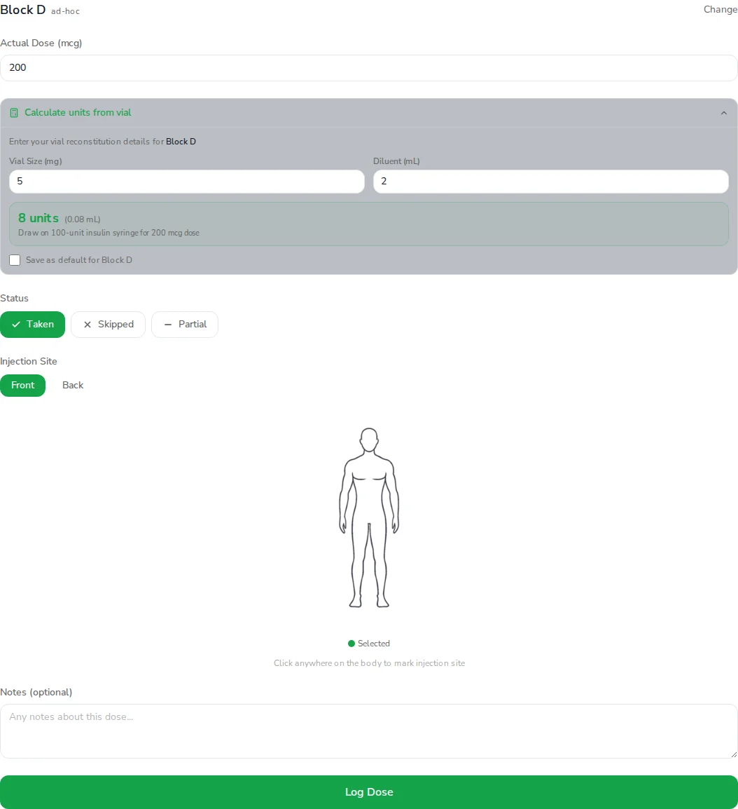738x809 pixels.
Task: Set status to Skipped
Action: point(109,325)
